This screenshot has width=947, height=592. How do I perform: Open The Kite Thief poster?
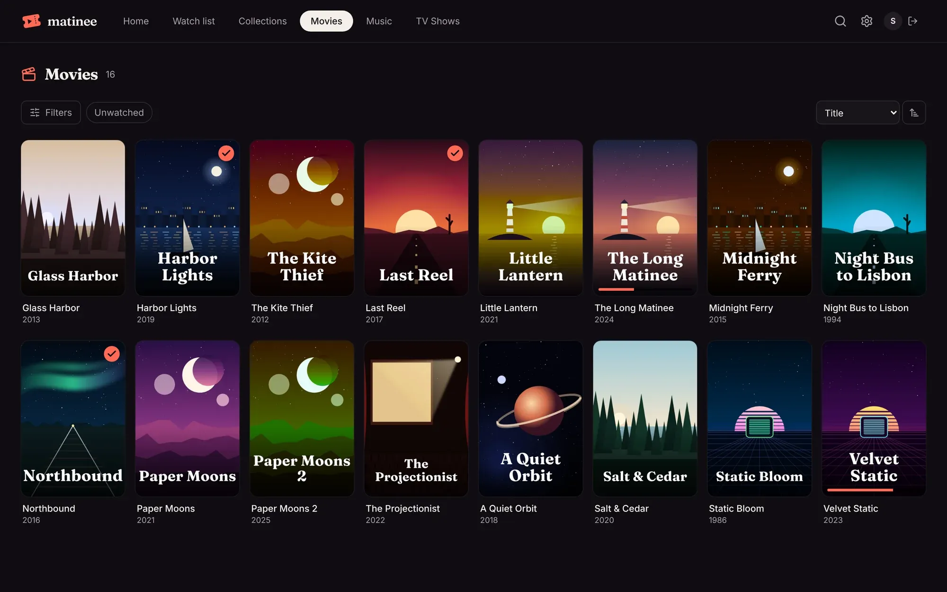[302, 218]
